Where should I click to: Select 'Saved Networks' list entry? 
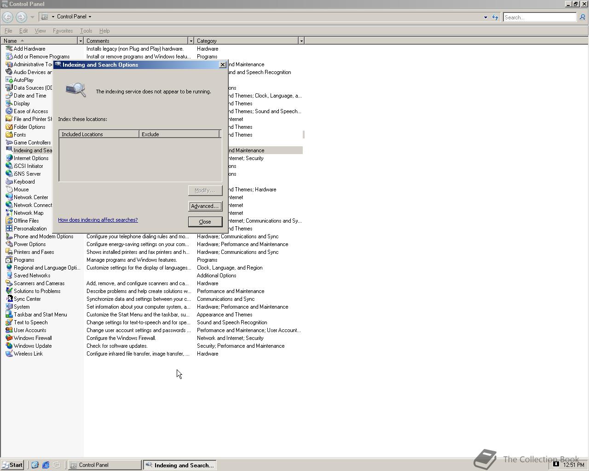click(32, 276)
